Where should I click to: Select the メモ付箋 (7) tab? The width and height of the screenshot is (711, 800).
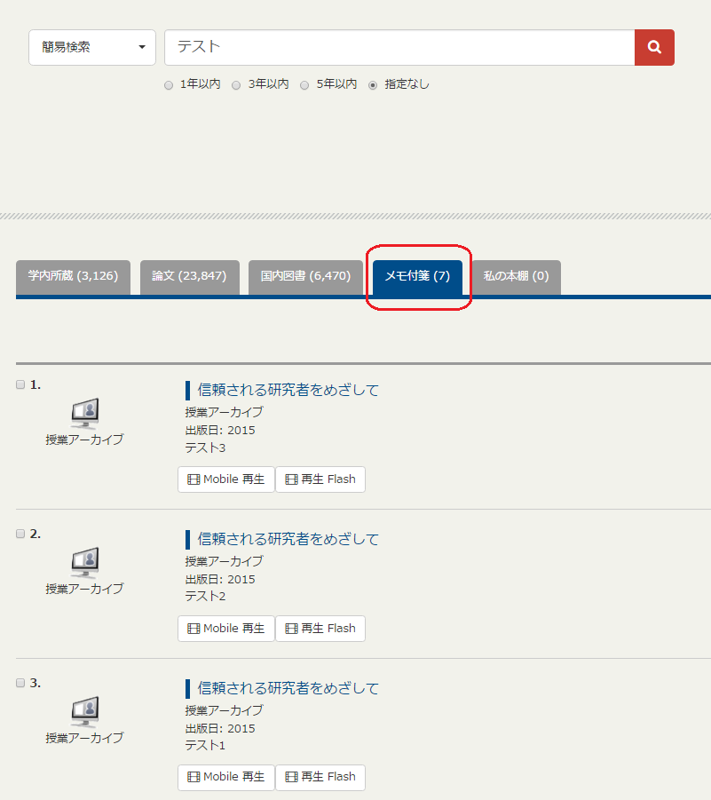(x=417, y=277)
